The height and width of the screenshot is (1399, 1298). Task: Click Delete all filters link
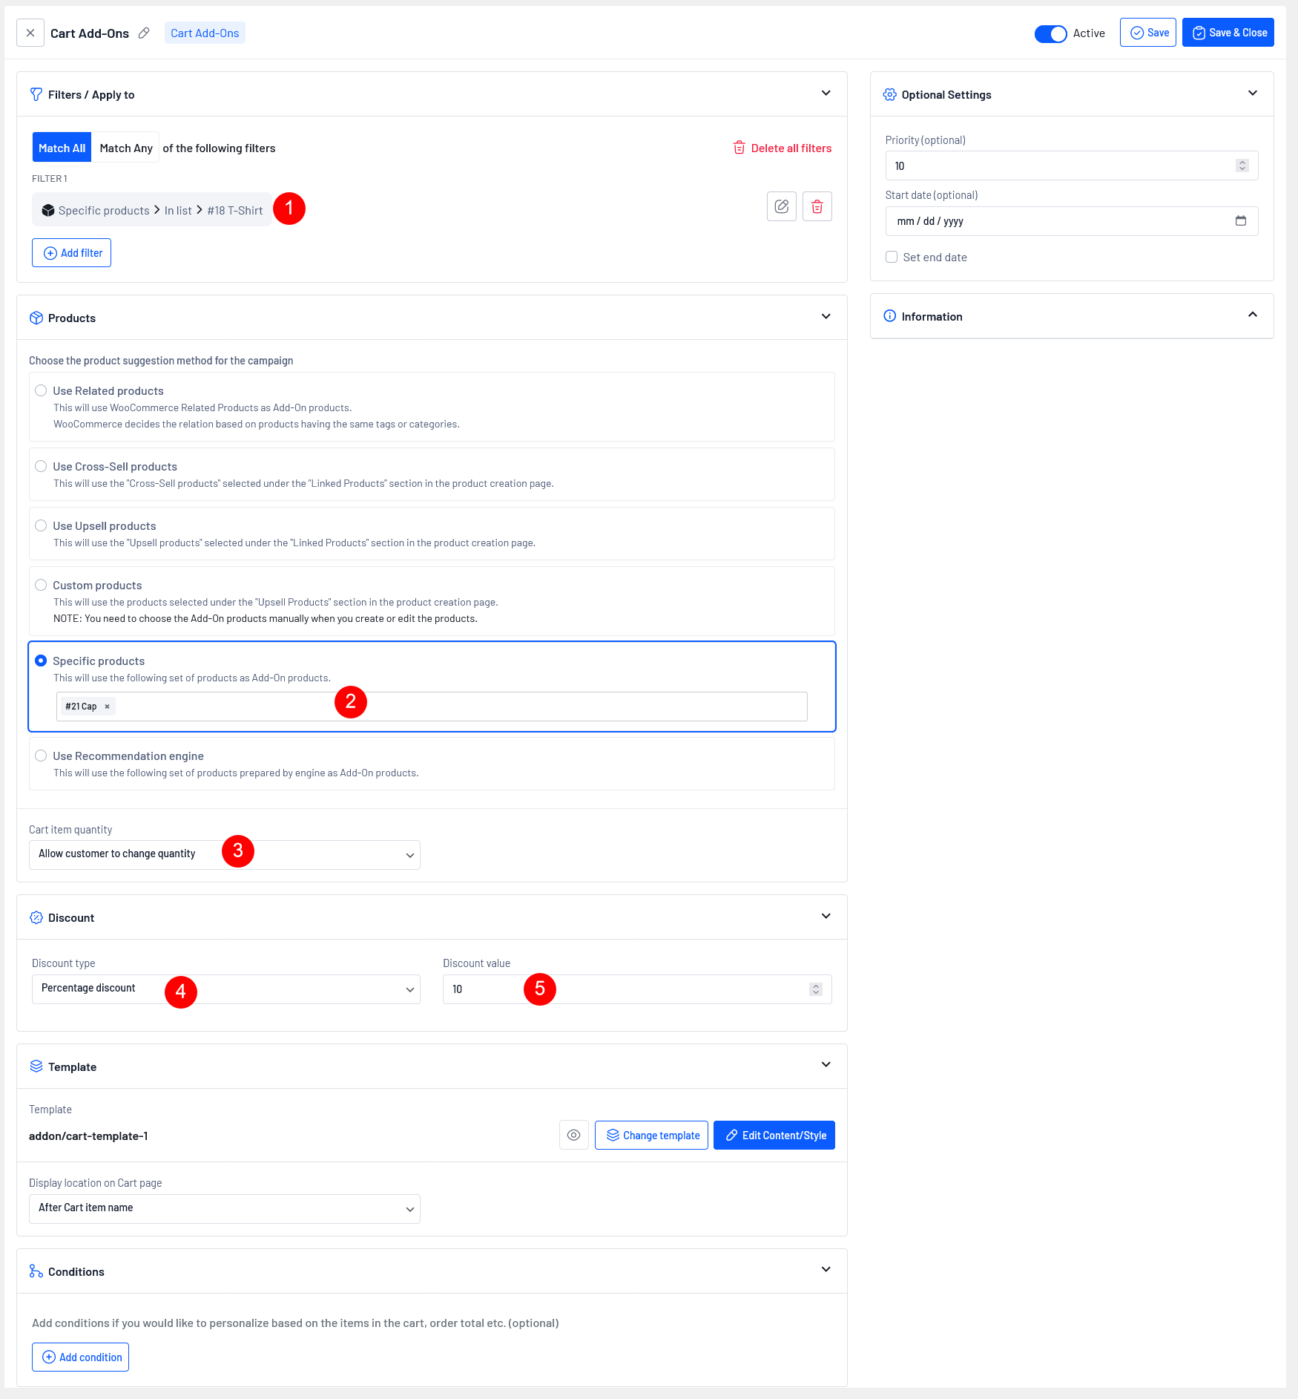point(783,148)
